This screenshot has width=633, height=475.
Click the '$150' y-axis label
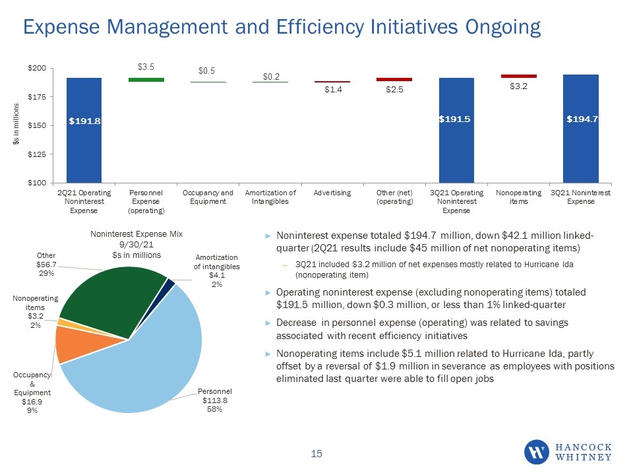(37, 125)
